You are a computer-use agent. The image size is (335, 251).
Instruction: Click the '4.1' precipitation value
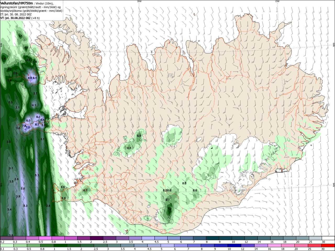tap(34, 105)
